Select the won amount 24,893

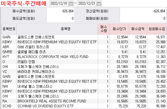(161, 91)
